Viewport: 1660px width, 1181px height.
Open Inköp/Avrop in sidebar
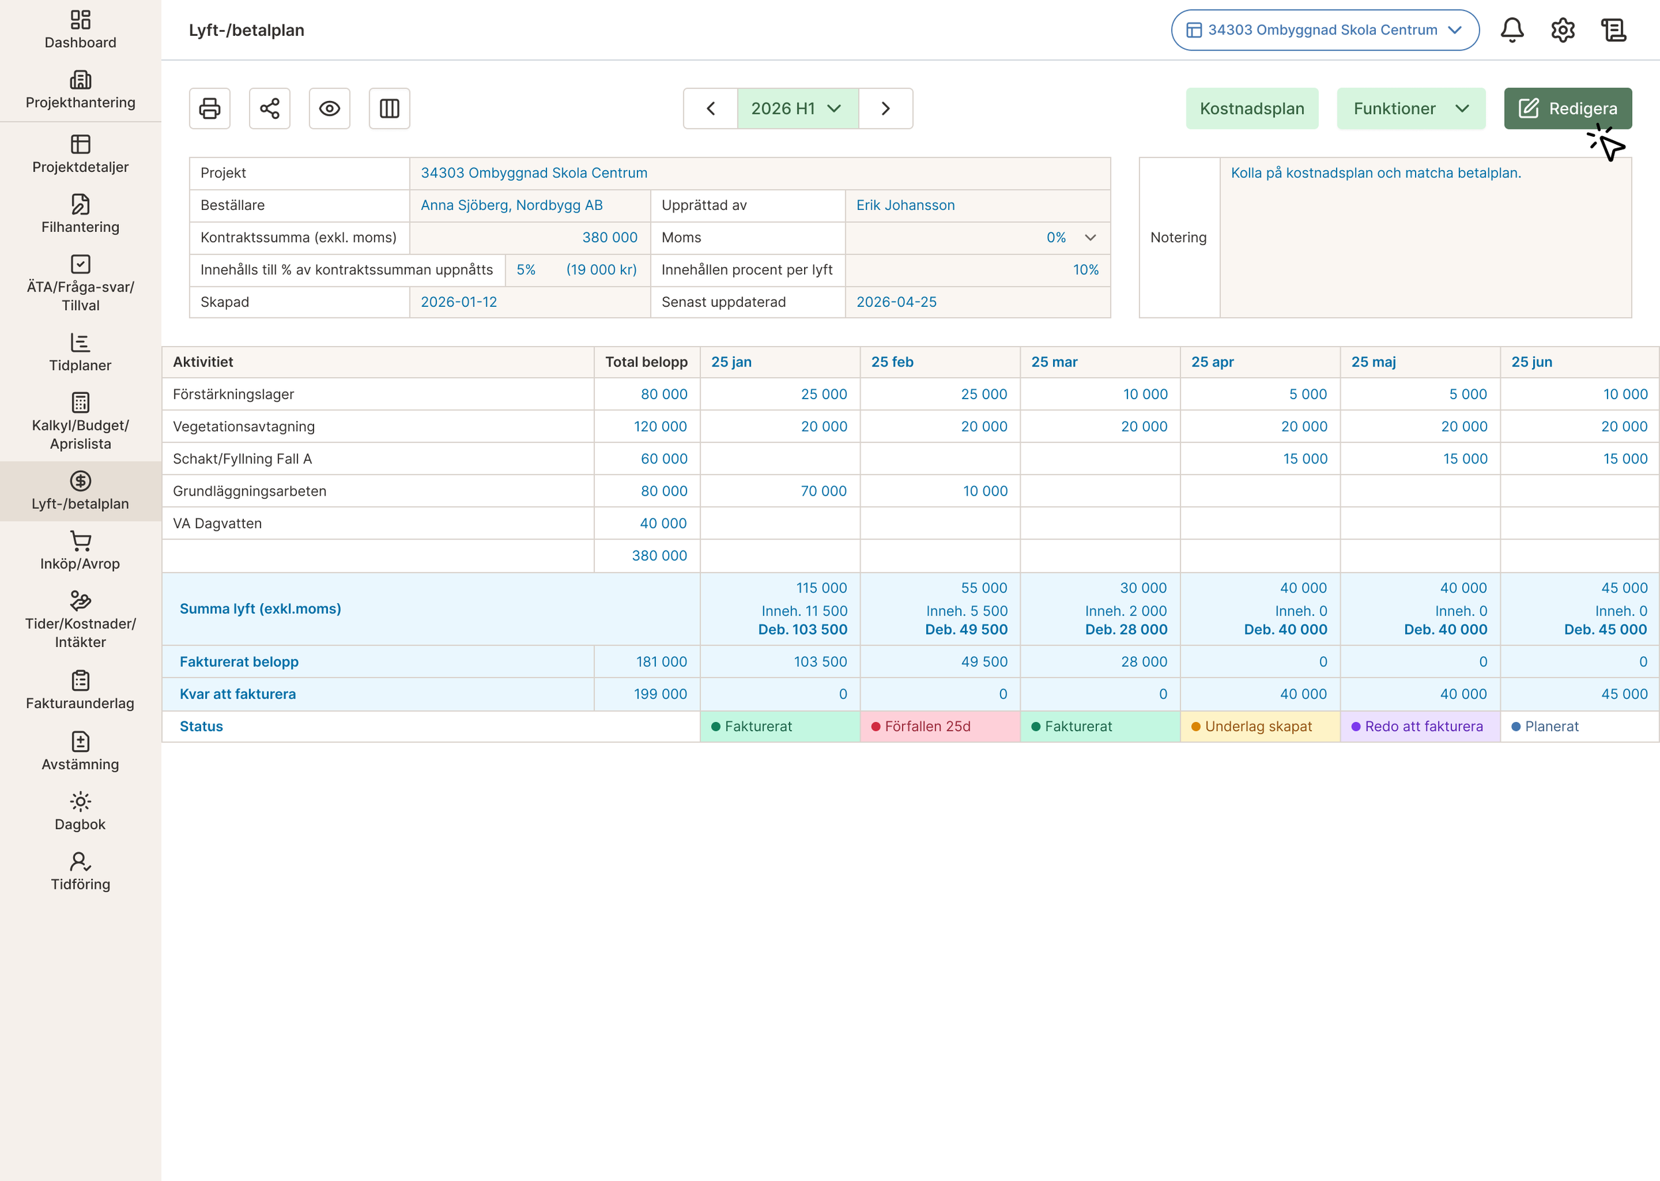coord(80,551)
